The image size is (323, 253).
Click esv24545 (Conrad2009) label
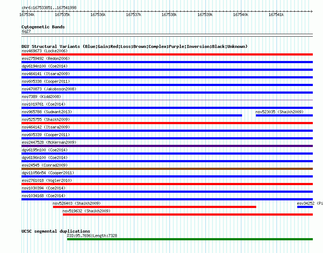[x=45, y=165]
